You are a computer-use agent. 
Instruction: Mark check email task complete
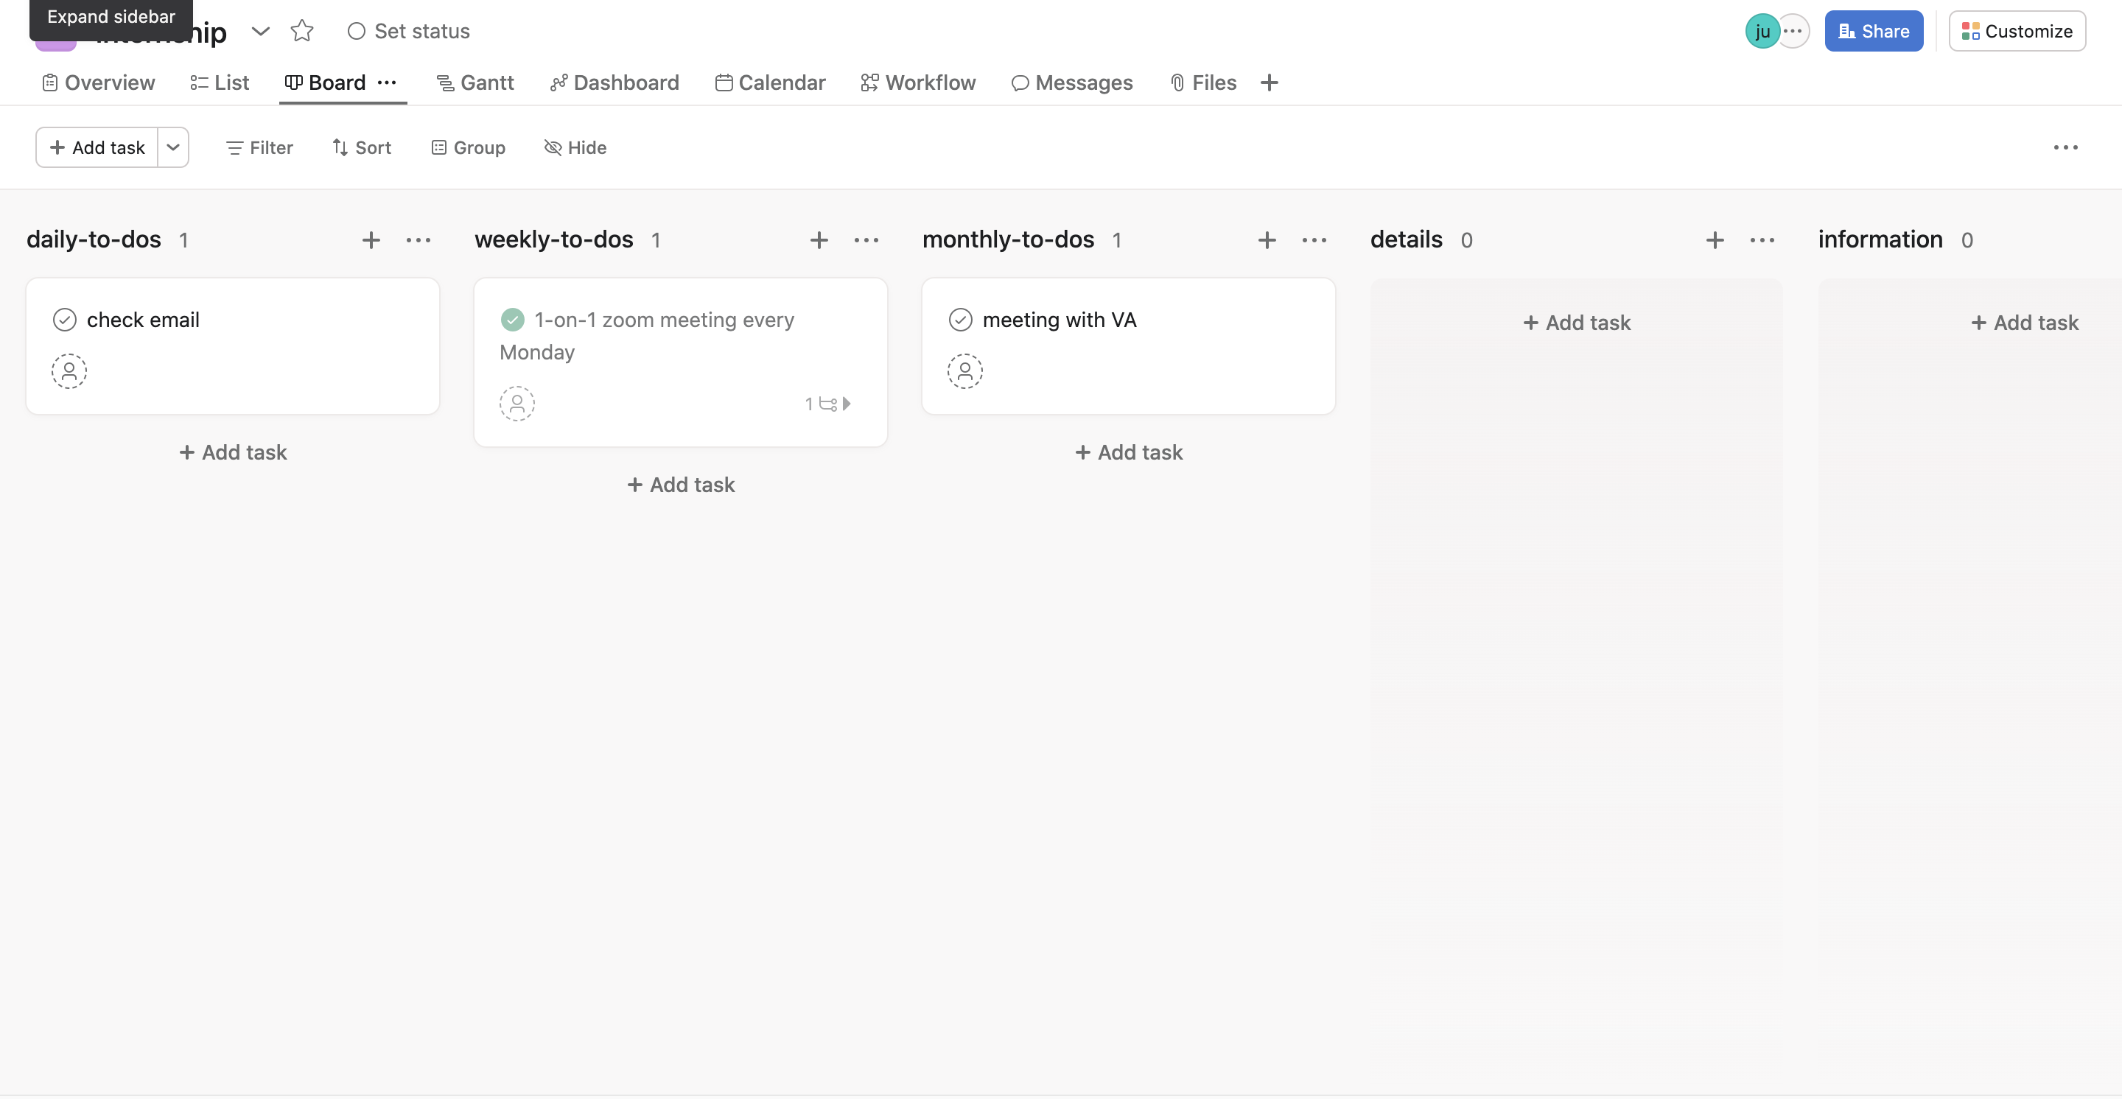(65, 320)
